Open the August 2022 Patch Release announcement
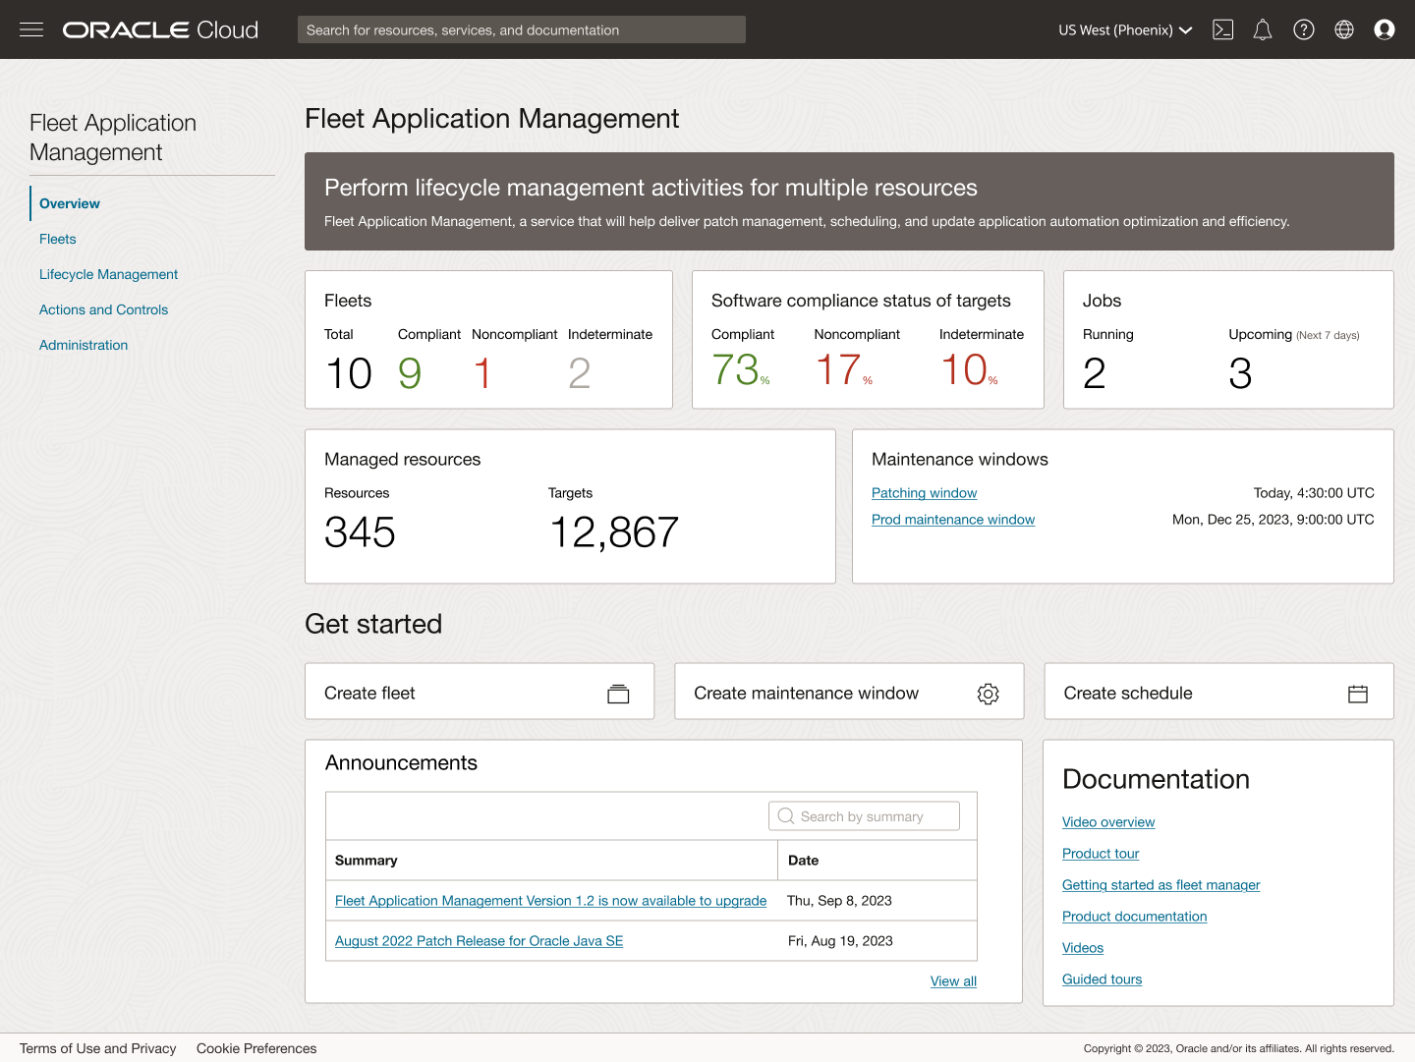The width and height of the screenshot is (1415, 1062). click(x=479, y=940)
